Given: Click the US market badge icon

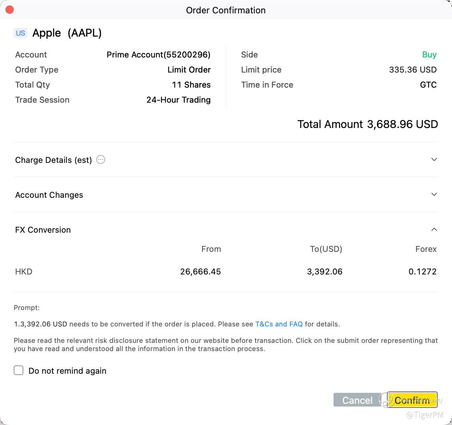Looking at the screenshot, I should click(x=21, y=33).
